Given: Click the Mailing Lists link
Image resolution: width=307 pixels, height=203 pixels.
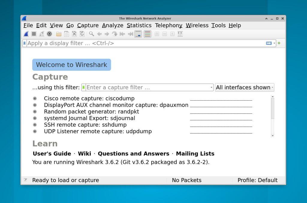Looking at the screenshot, I should point(195,154).
